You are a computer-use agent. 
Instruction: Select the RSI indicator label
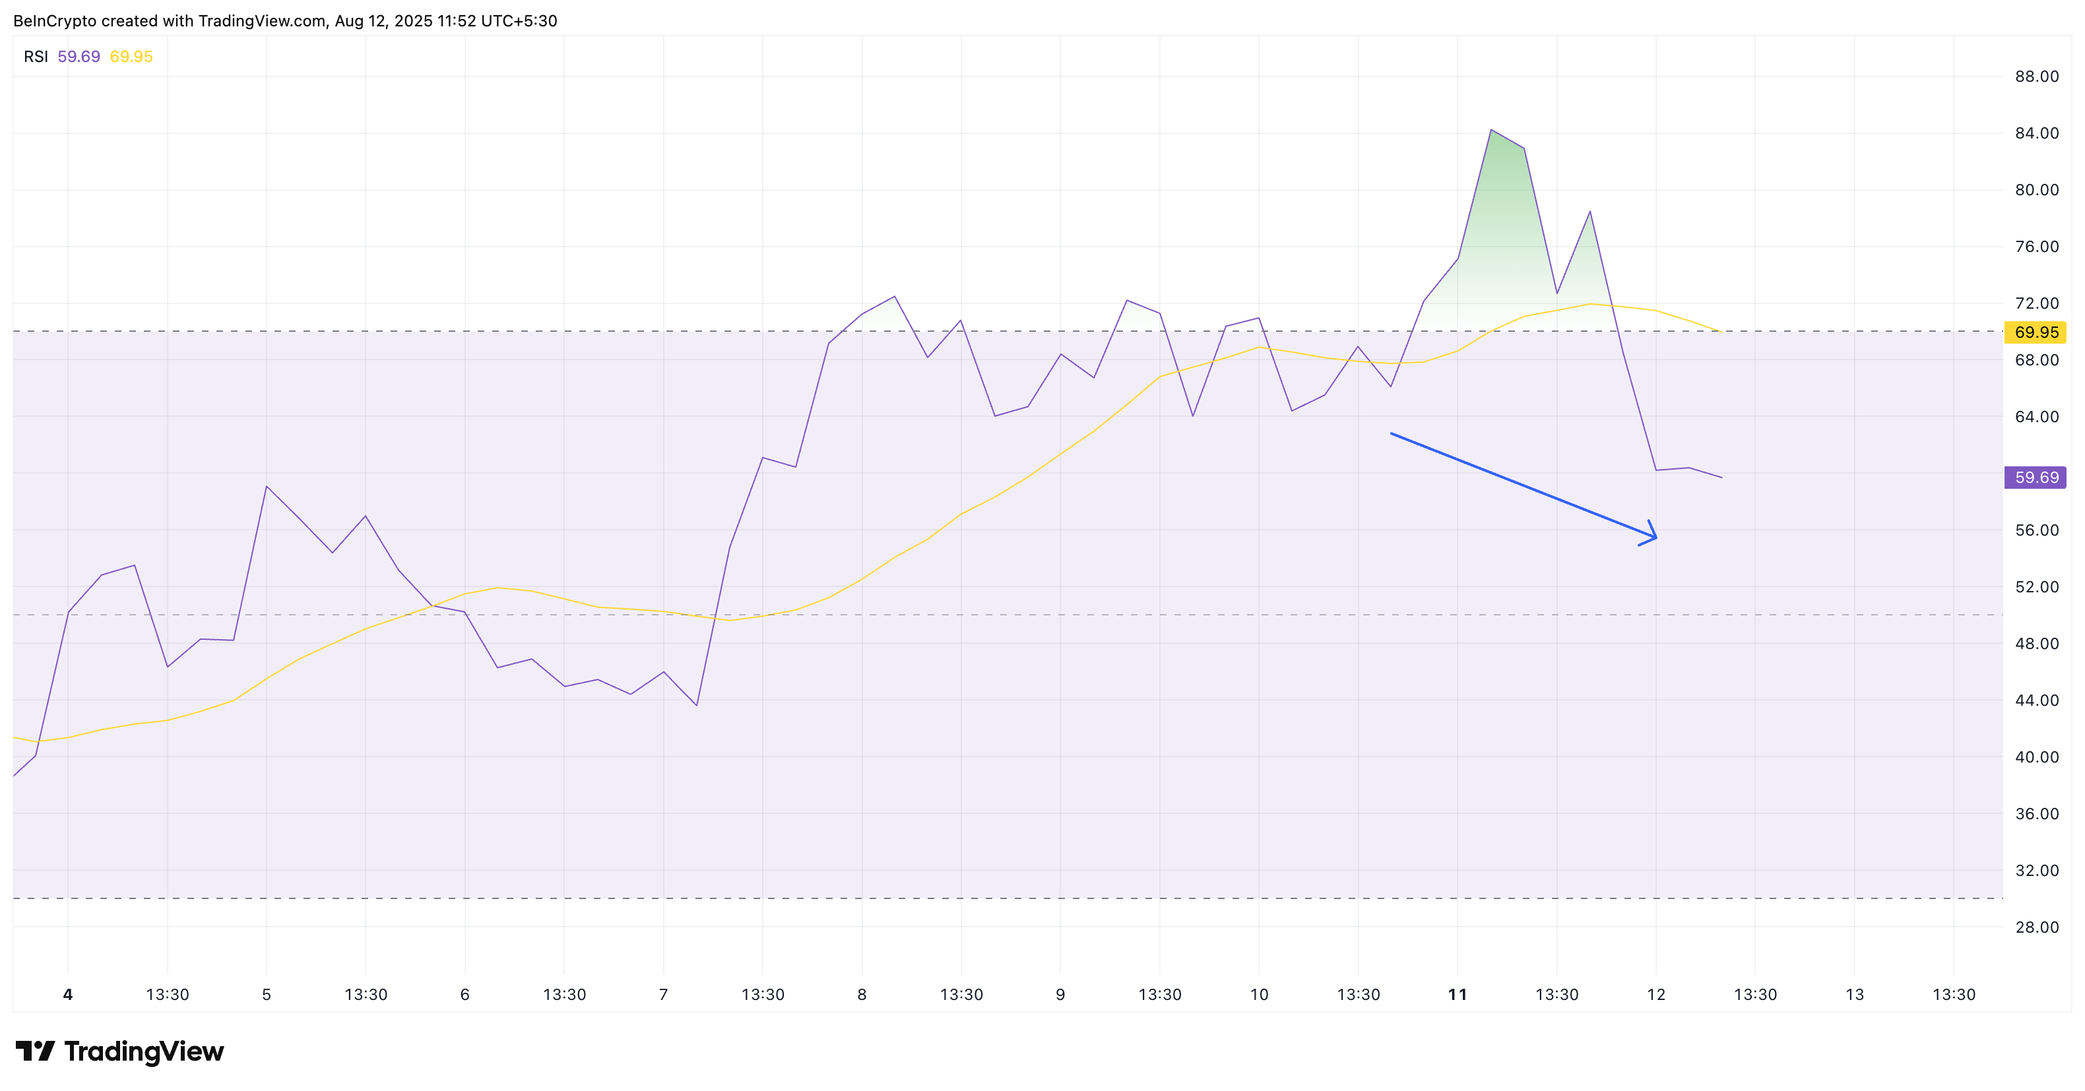[x=35, y=57]
